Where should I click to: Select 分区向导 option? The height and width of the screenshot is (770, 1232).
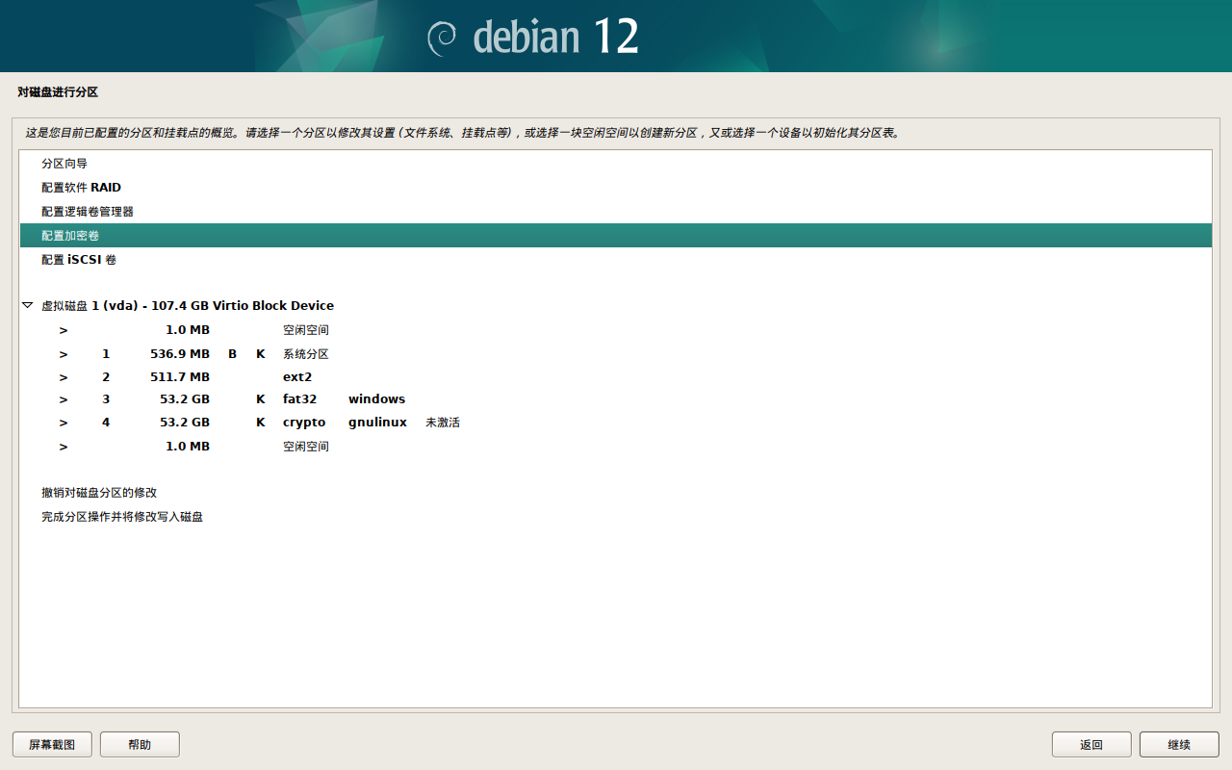point(616,164)
